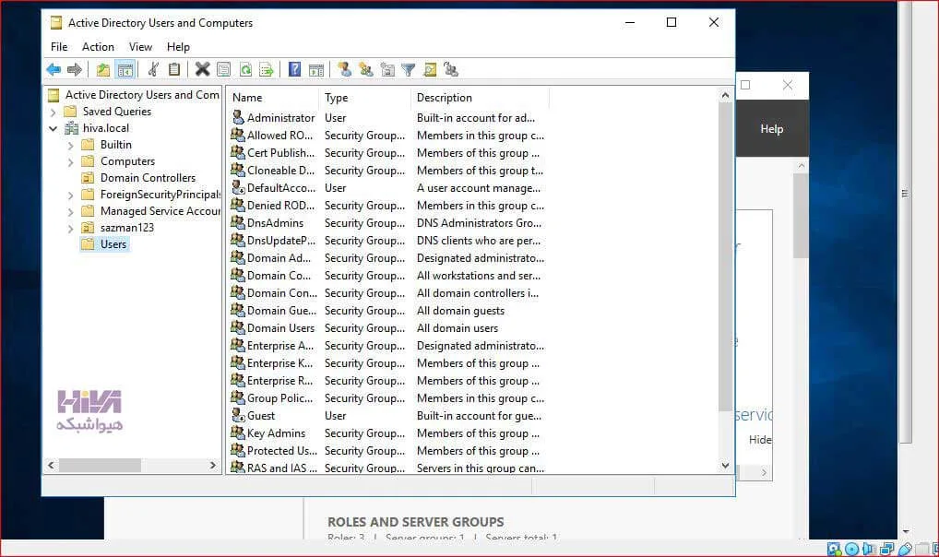
Task: Sort by the Description column header
Action: 479,98
